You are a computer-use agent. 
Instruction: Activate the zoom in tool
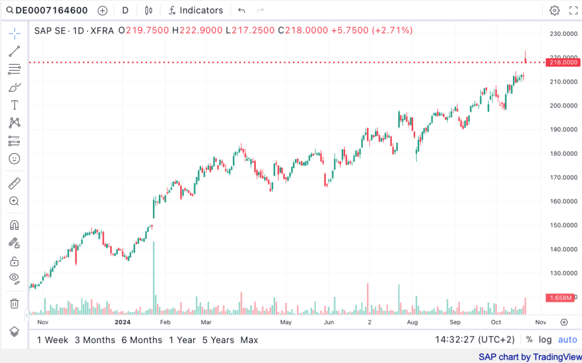pos(14,201)
